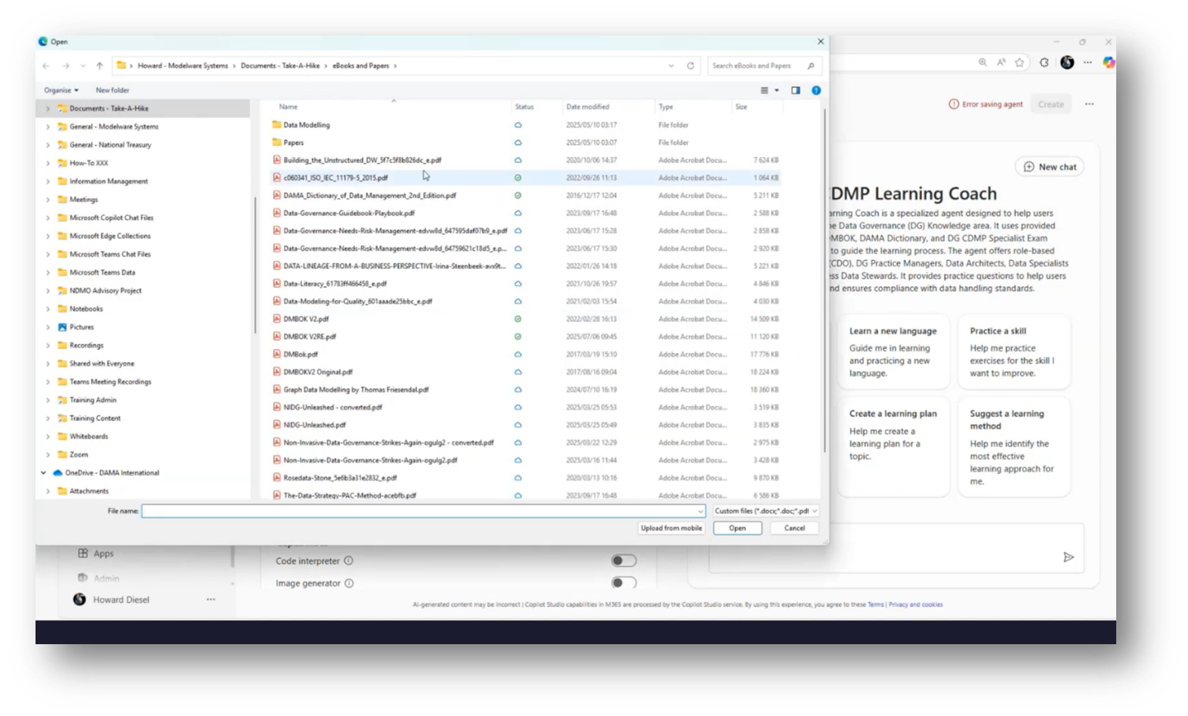Click the Apps icon in the sidebar
The image size is (1188, 716).
click(x=83, y=553)
